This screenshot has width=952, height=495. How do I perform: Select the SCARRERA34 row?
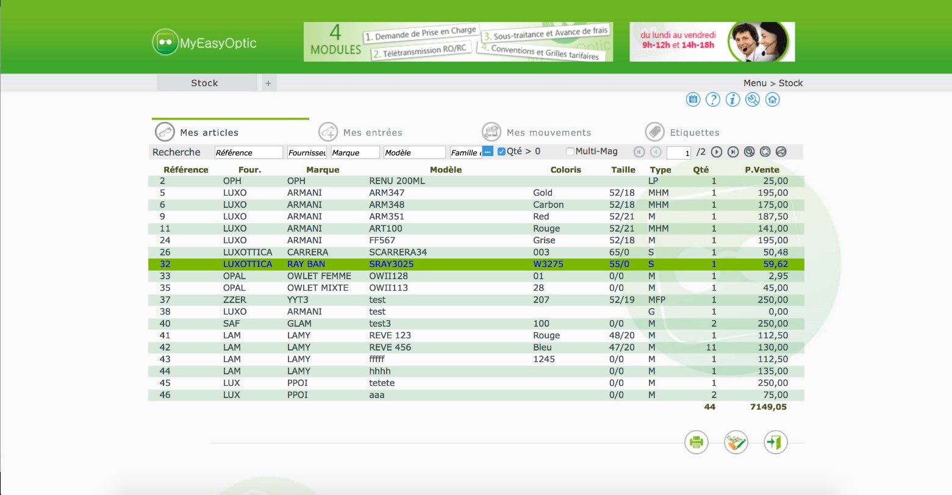point(476,252)
